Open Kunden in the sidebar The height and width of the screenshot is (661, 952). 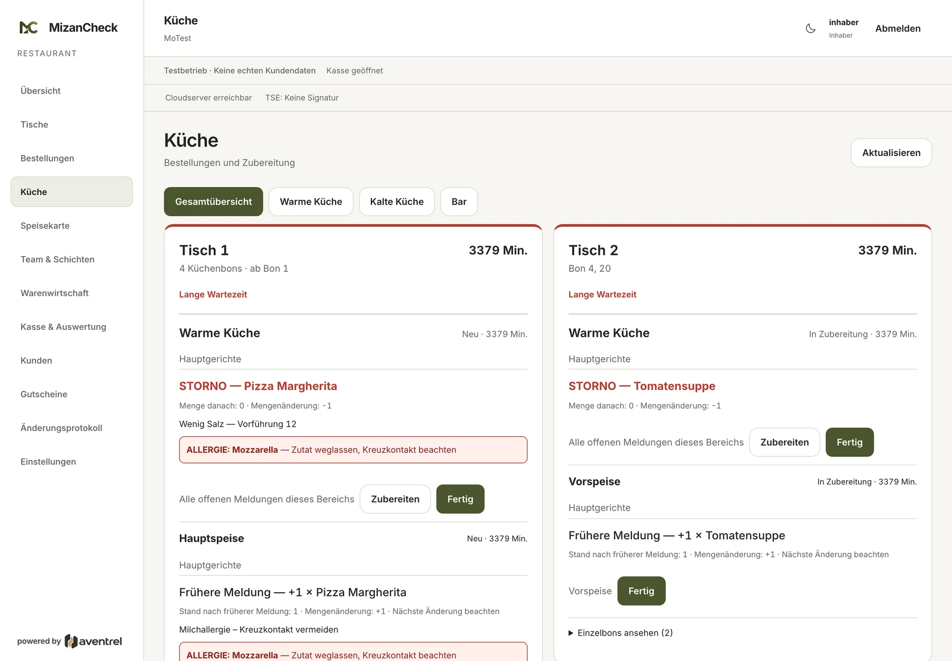click(x=71, y=361)
